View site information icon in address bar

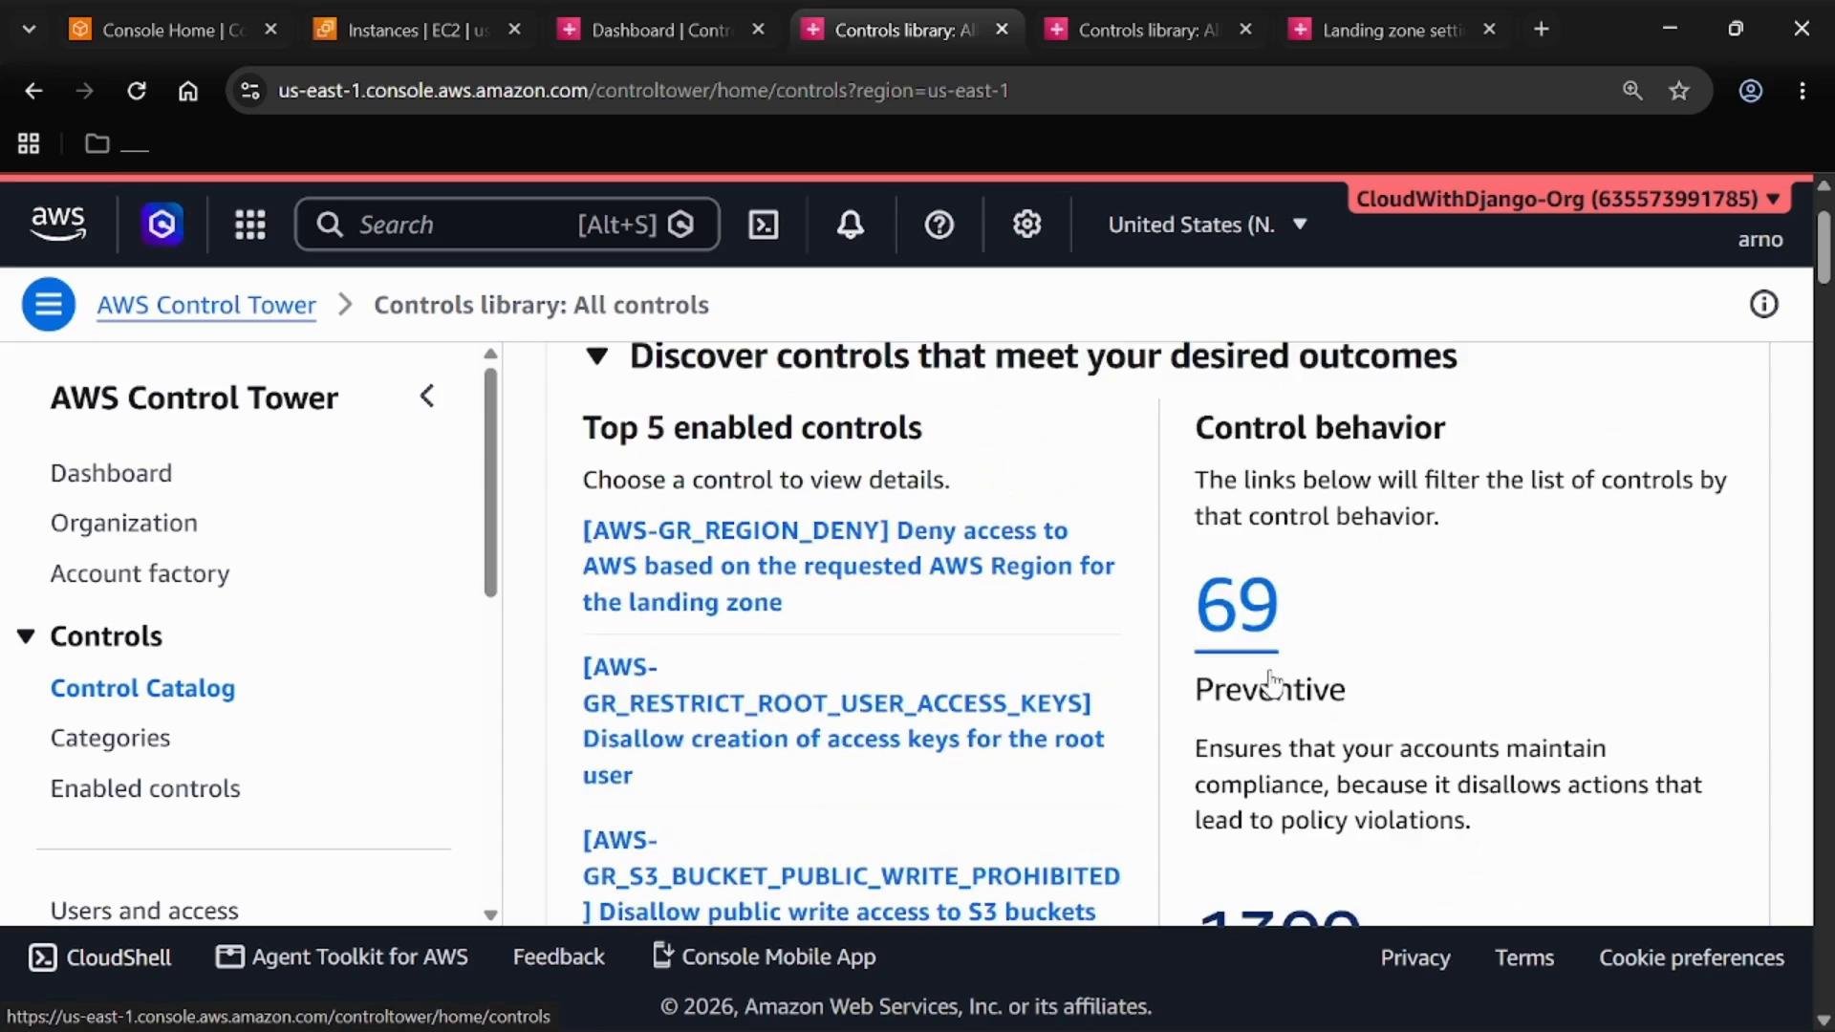click(250, 91)
